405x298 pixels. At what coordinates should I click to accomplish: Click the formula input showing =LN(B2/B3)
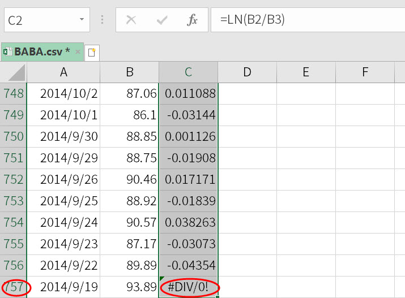(x=308, y=20)
